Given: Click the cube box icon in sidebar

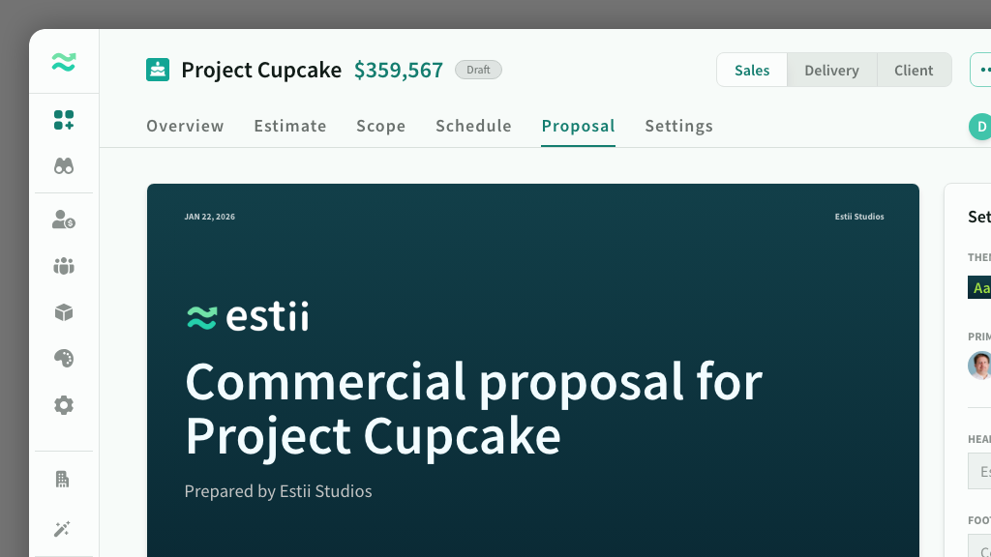Looking at the screenshot, I should [64, 312].
